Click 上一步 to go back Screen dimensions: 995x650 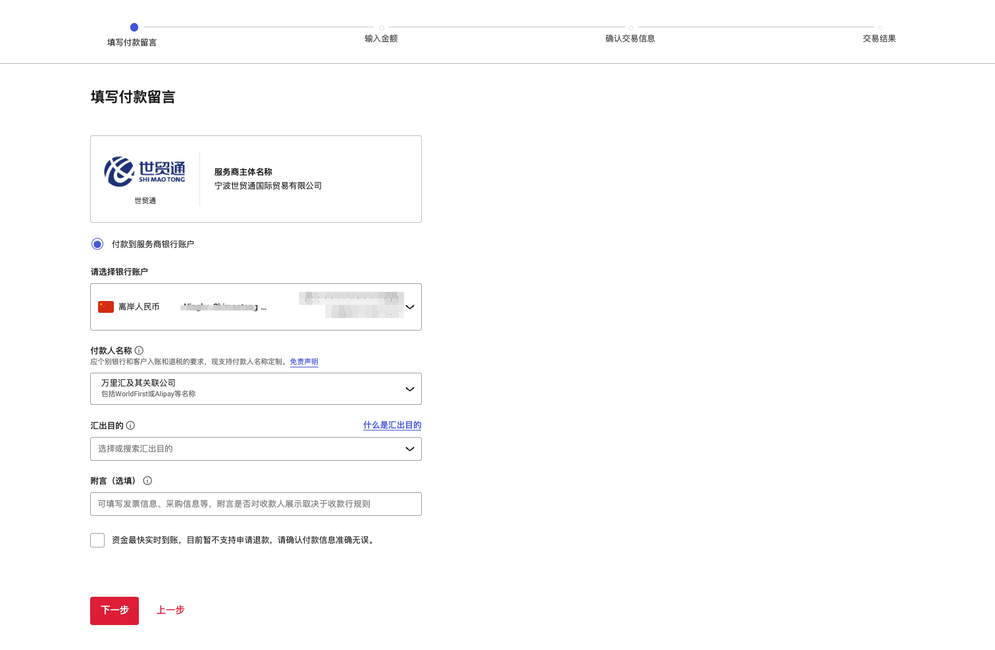coord(170,611)
